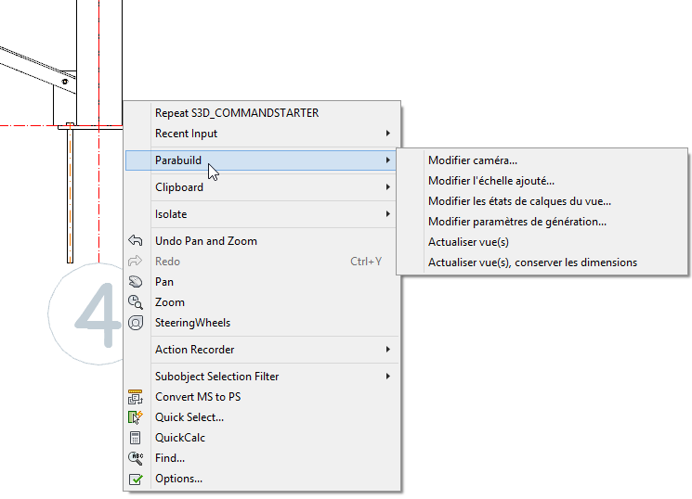
Task: Click the Options checkmark icon
Action: click(x=136, y=479)
